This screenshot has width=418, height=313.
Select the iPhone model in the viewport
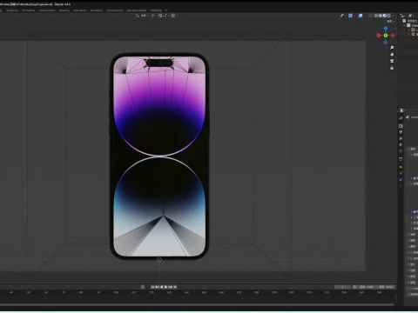tap(159, 156)
